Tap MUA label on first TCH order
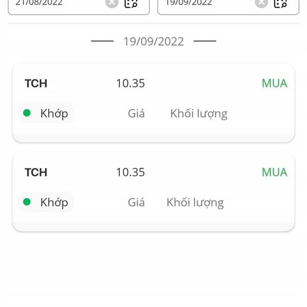Screen dimensions: 307x307 coord(274,83)
